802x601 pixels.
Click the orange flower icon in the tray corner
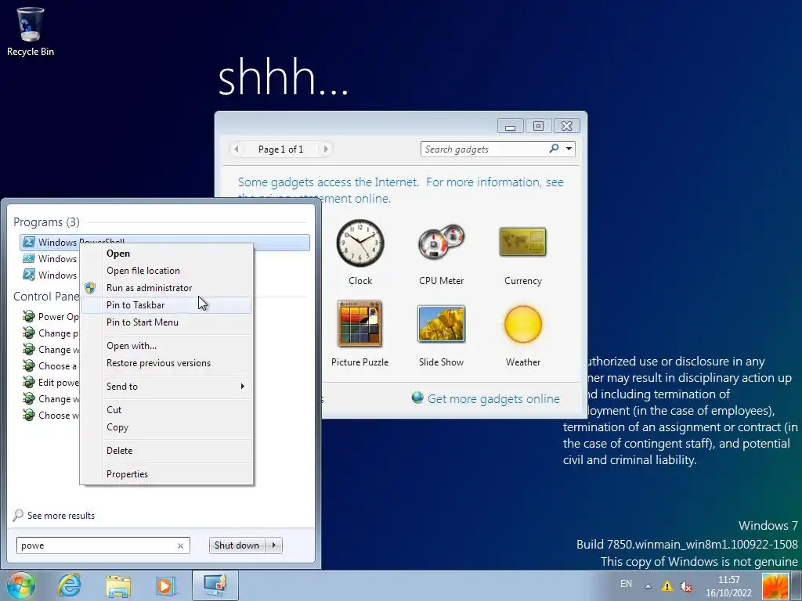[x=775, y=586]
